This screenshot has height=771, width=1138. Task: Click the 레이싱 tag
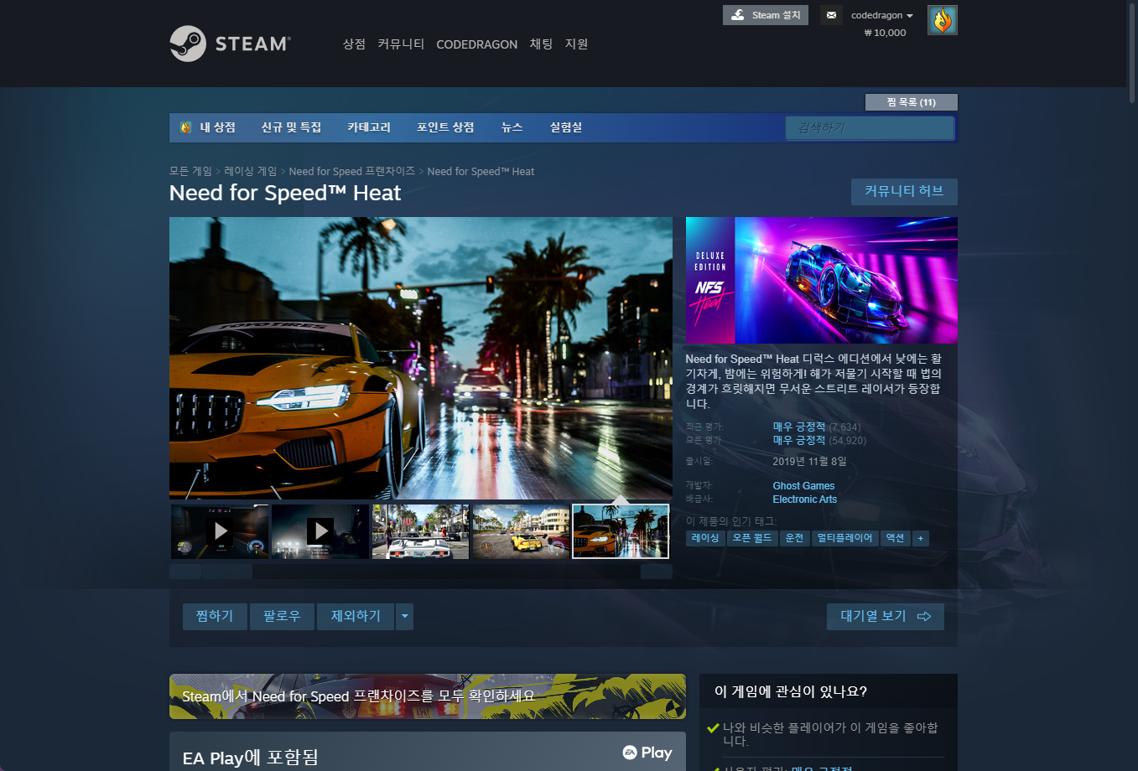click(x=705, y=538)
